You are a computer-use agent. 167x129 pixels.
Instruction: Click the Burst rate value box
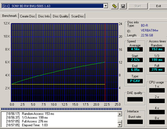click(x=135, y=122)
